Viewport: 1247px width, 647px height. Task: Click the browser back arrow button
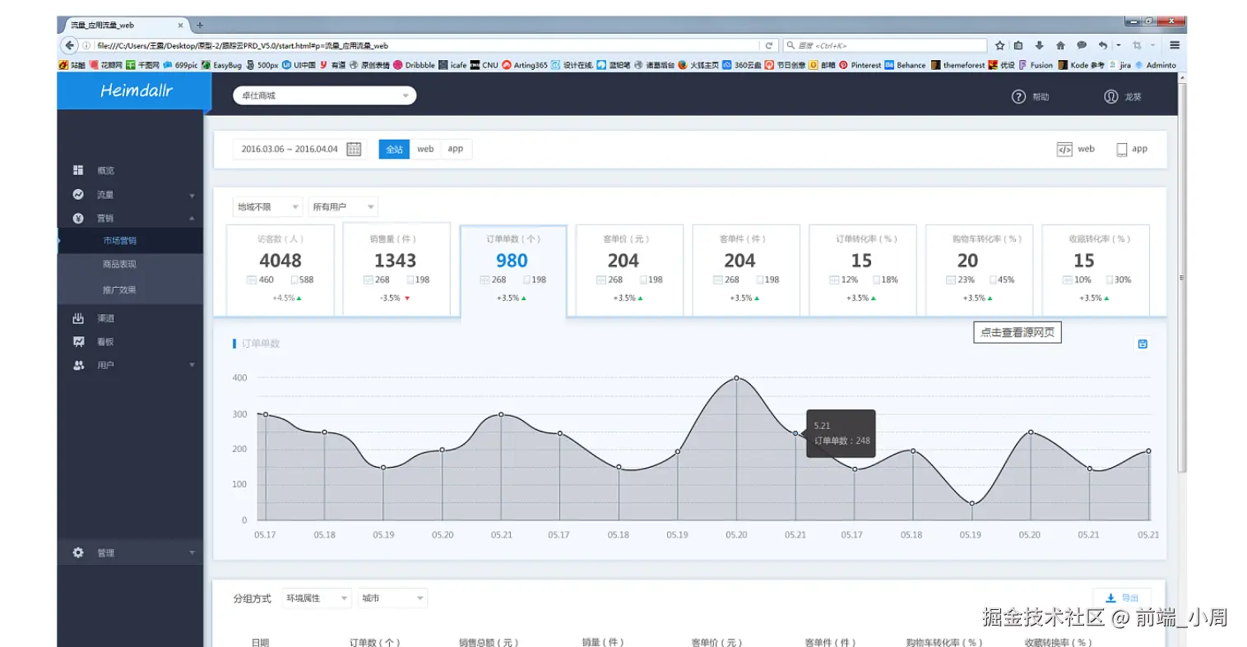70,45
